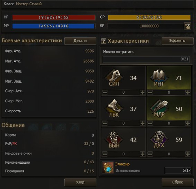Select the МДР feather stat icon
This screenshot has height=189, width=196.
click(x=159, y=108)
